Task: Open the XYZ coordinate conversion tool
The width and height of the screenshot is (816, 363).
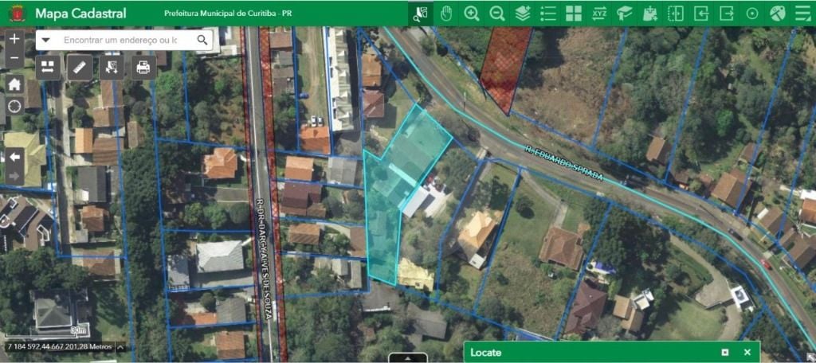Action: [x=599, y=14]
